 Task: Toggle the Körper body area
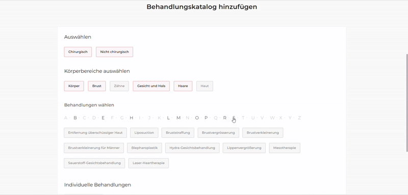tap(74, 86)
